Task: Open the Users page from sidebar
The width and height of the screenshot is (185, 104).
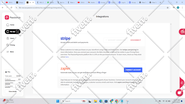Action: click(x=10, y=38)
